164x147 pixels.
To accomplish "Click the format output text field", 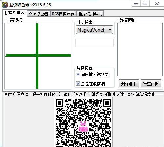I will coord(94,43).
